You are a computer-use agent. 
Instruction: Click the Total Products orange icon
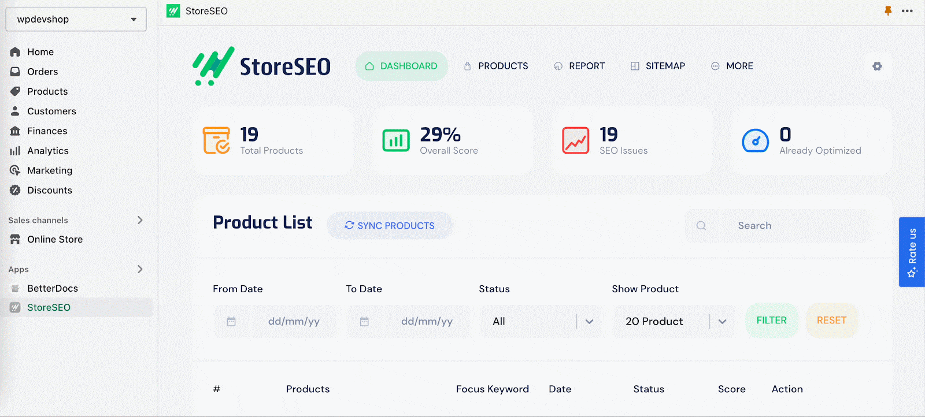pos(216,140)
